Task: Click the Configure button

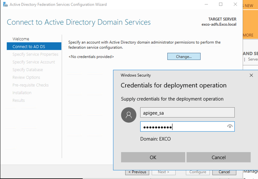Action: [198, 172]
